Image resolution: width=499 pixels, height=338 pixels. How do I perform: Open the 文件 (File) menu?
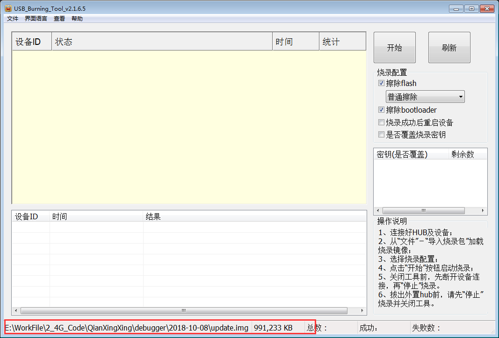12,18
